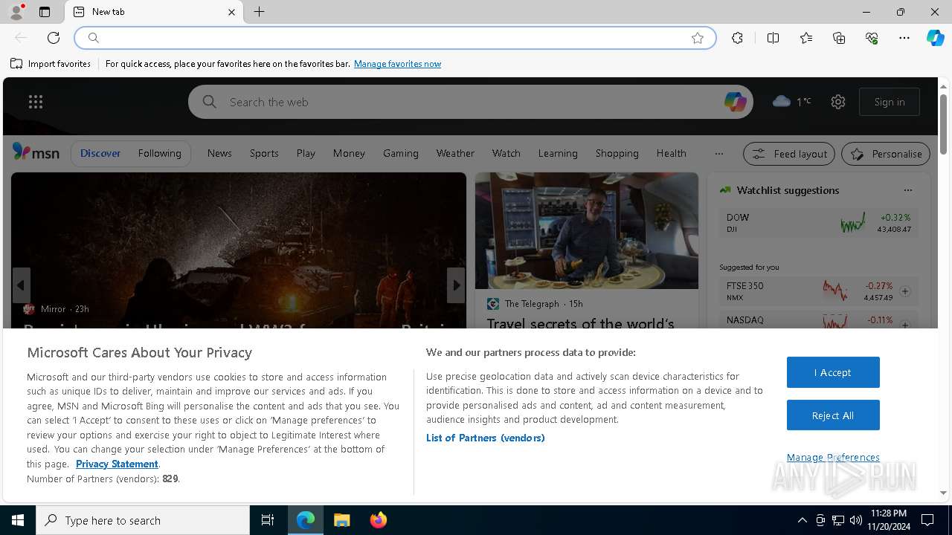Click the Personalise button
The width and height of the screenshot is (952, 535).
coord(886,154)
